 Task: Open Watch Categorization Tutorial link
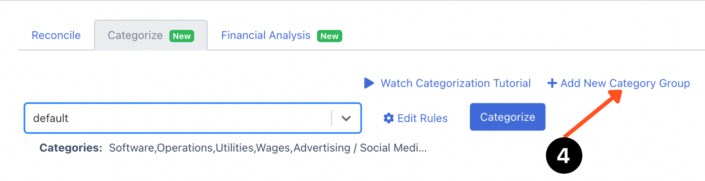tap(455, 83)
